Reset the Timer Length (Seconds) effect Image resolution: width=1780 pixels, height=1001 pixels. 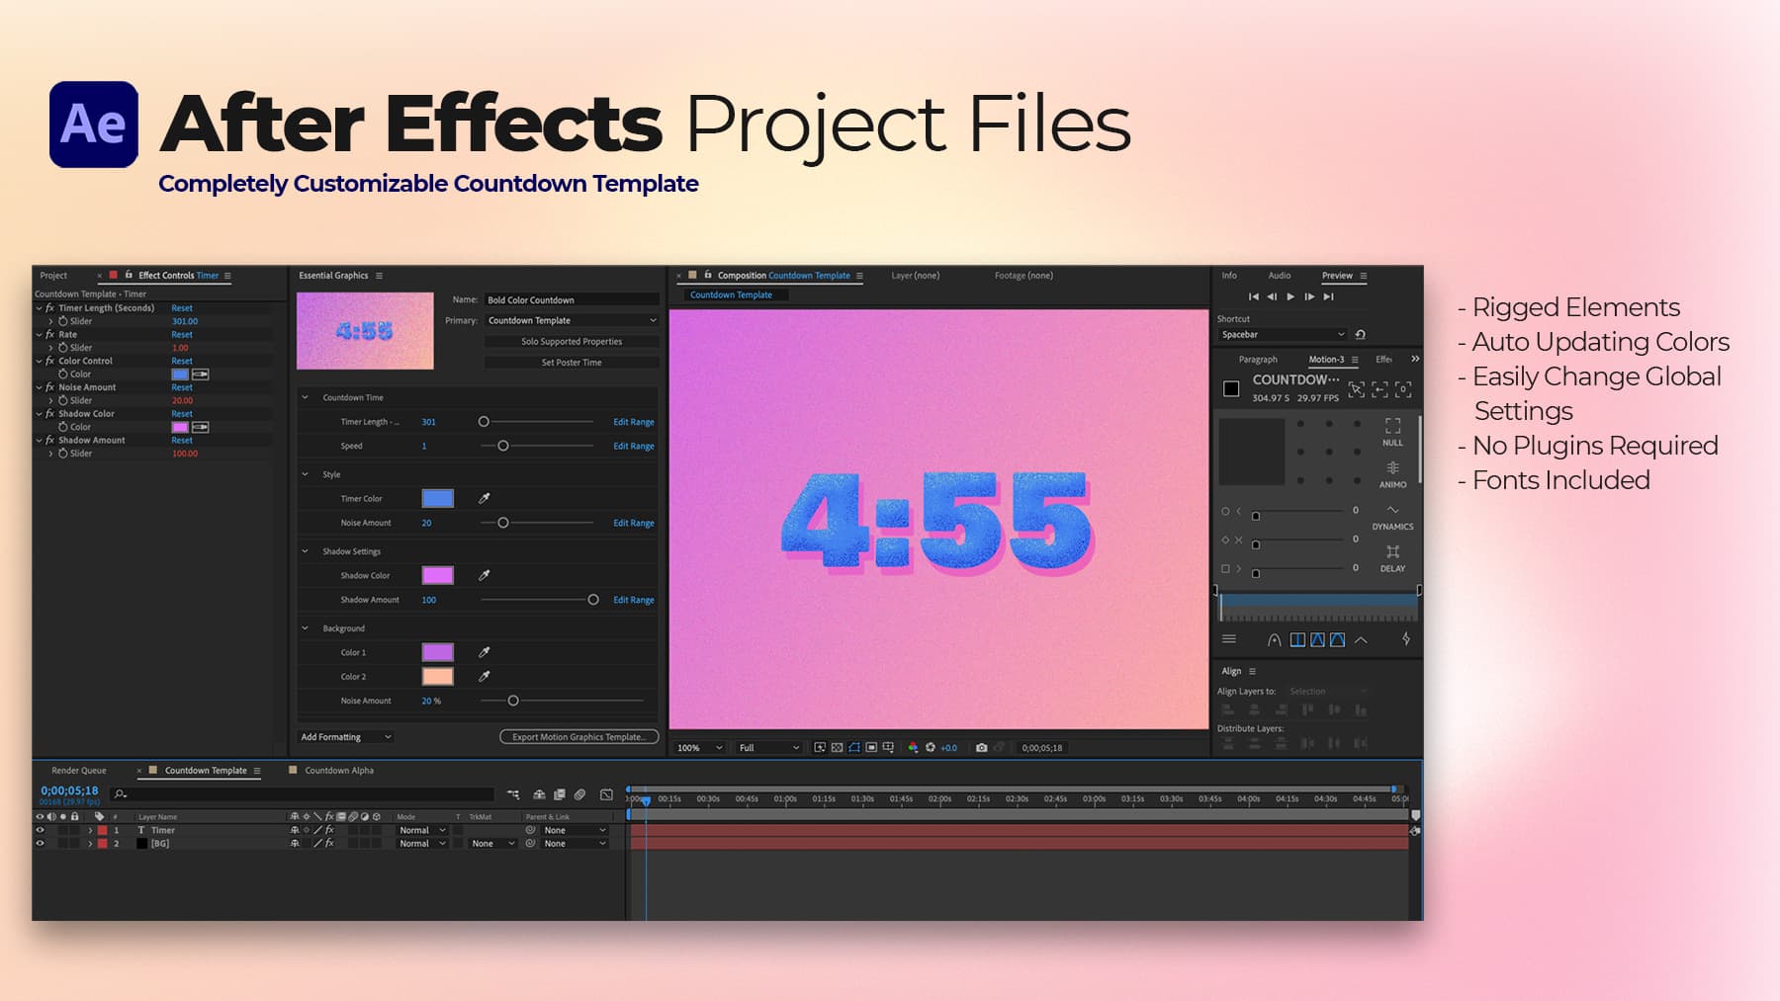pos(182,308)
